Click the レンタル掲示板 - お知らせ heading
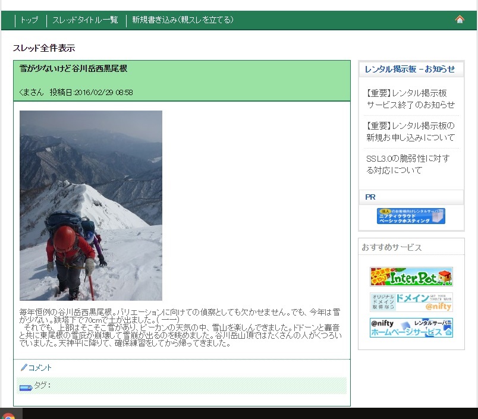The width and height of the screenshot is (478, 419). pos(410,69)
